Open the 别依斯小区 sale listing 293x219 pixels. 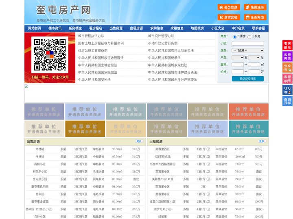(x=40, y=172)
